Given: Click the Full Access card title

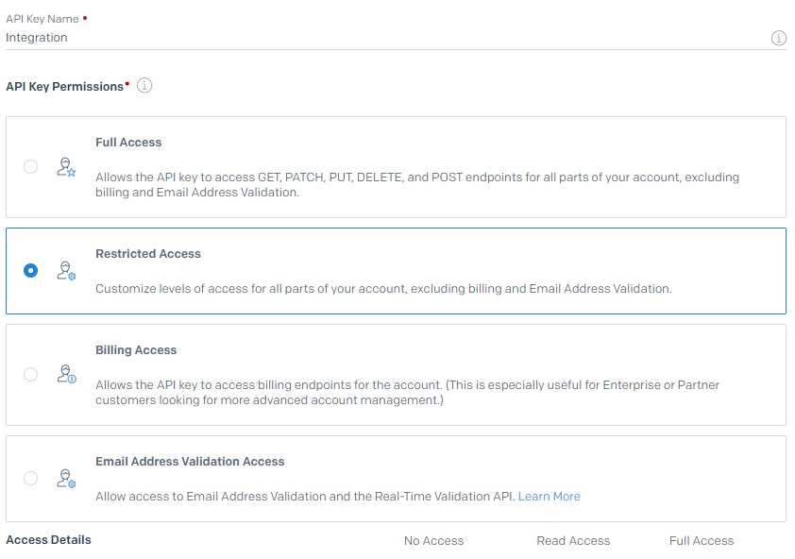Looking at the screenshot, I should [x=128, y=143].
